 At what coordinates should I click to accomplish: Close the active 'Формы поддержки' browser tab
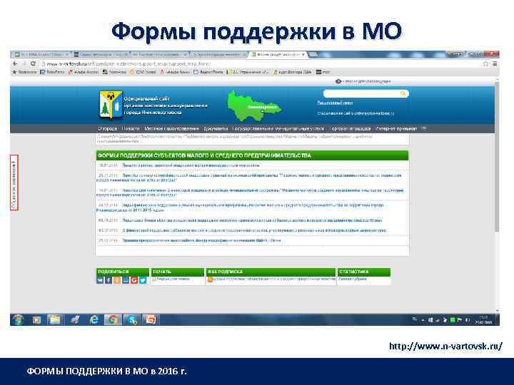coord(304,54)
